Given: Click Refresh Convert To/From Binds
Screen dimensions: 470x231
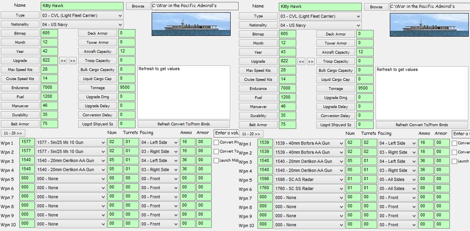Looking at the screenshot, I should pyautogui.click(x=183, y=124).
